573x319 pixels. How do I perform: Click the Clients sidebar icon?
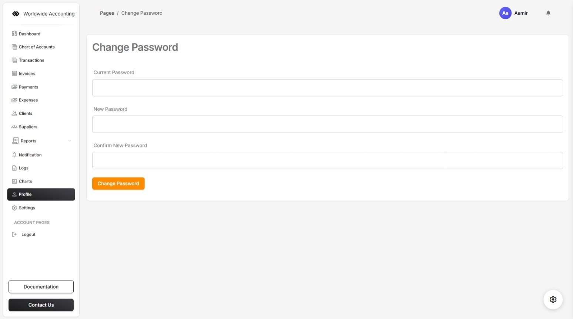tap(14, 114)
